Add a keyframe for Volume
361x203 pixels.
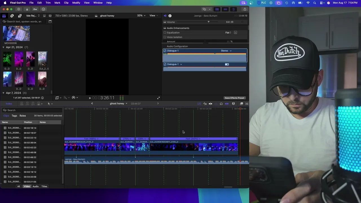point(242,22)
